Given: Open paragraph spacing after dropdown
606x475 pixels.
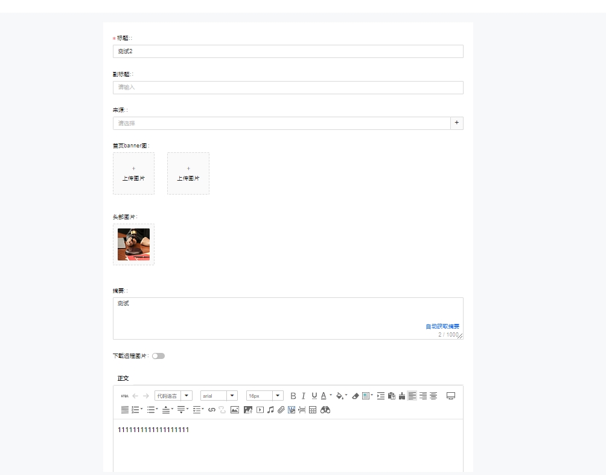Looking at the screenshot, I should (x=188, y=409).
